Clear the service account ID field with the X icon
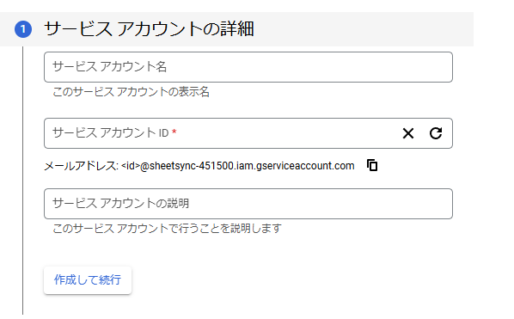Screen dimensions: 514x319 [x=408, y=133]
